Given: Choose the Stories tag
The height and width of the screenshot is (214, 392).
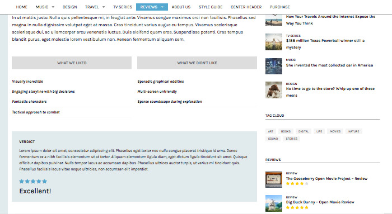Looking at the screenshot, I should click(x=292, y=139).
